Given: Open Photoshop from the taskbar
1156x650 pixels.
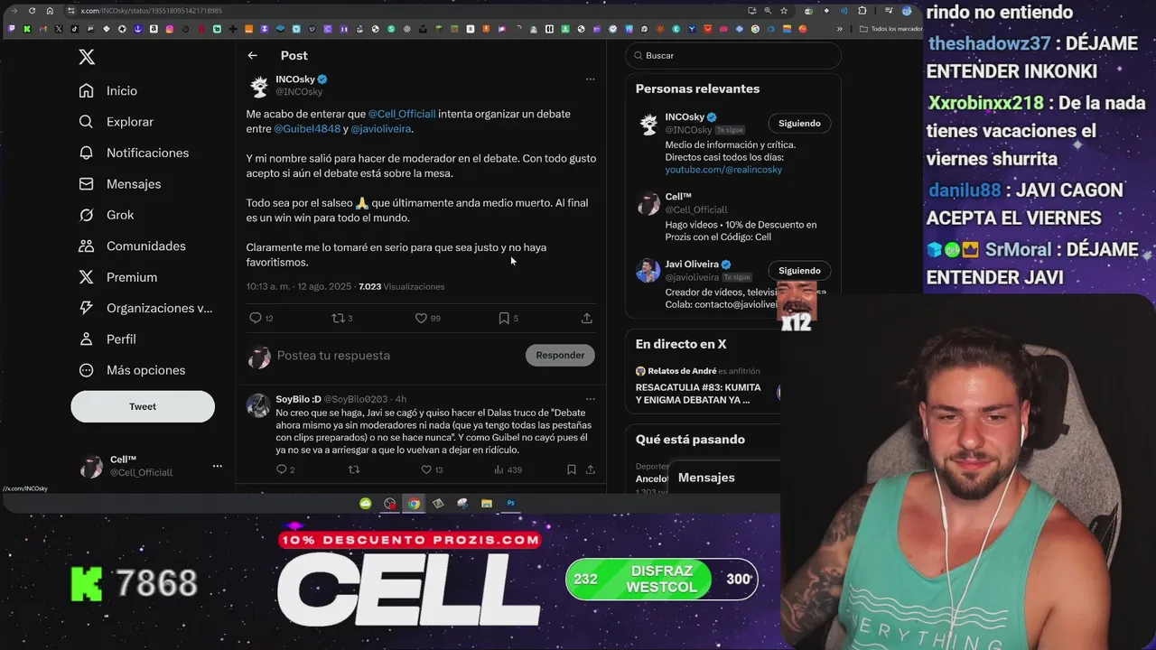Looking at the screenshot, I should click(x=510, y=504).
